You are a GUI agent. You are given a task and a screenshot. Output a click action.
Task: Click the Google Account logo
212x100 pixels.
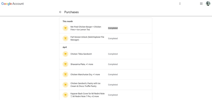[13, 4]
